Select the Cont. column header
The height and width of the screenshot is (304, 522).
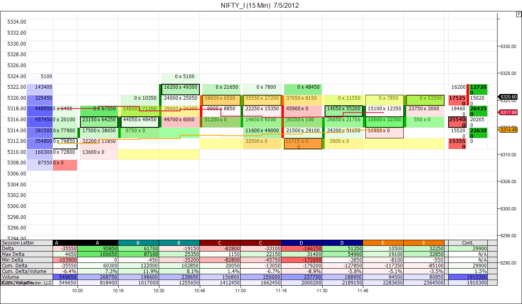[468, 243]
